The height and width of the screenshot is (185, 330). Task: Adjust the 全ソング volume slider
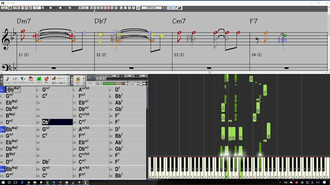141,85
